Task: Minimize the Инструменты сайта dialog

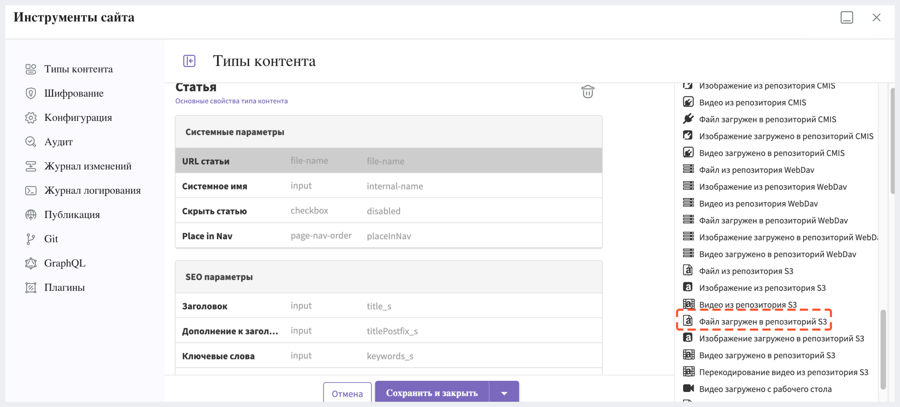Action: 847,17
